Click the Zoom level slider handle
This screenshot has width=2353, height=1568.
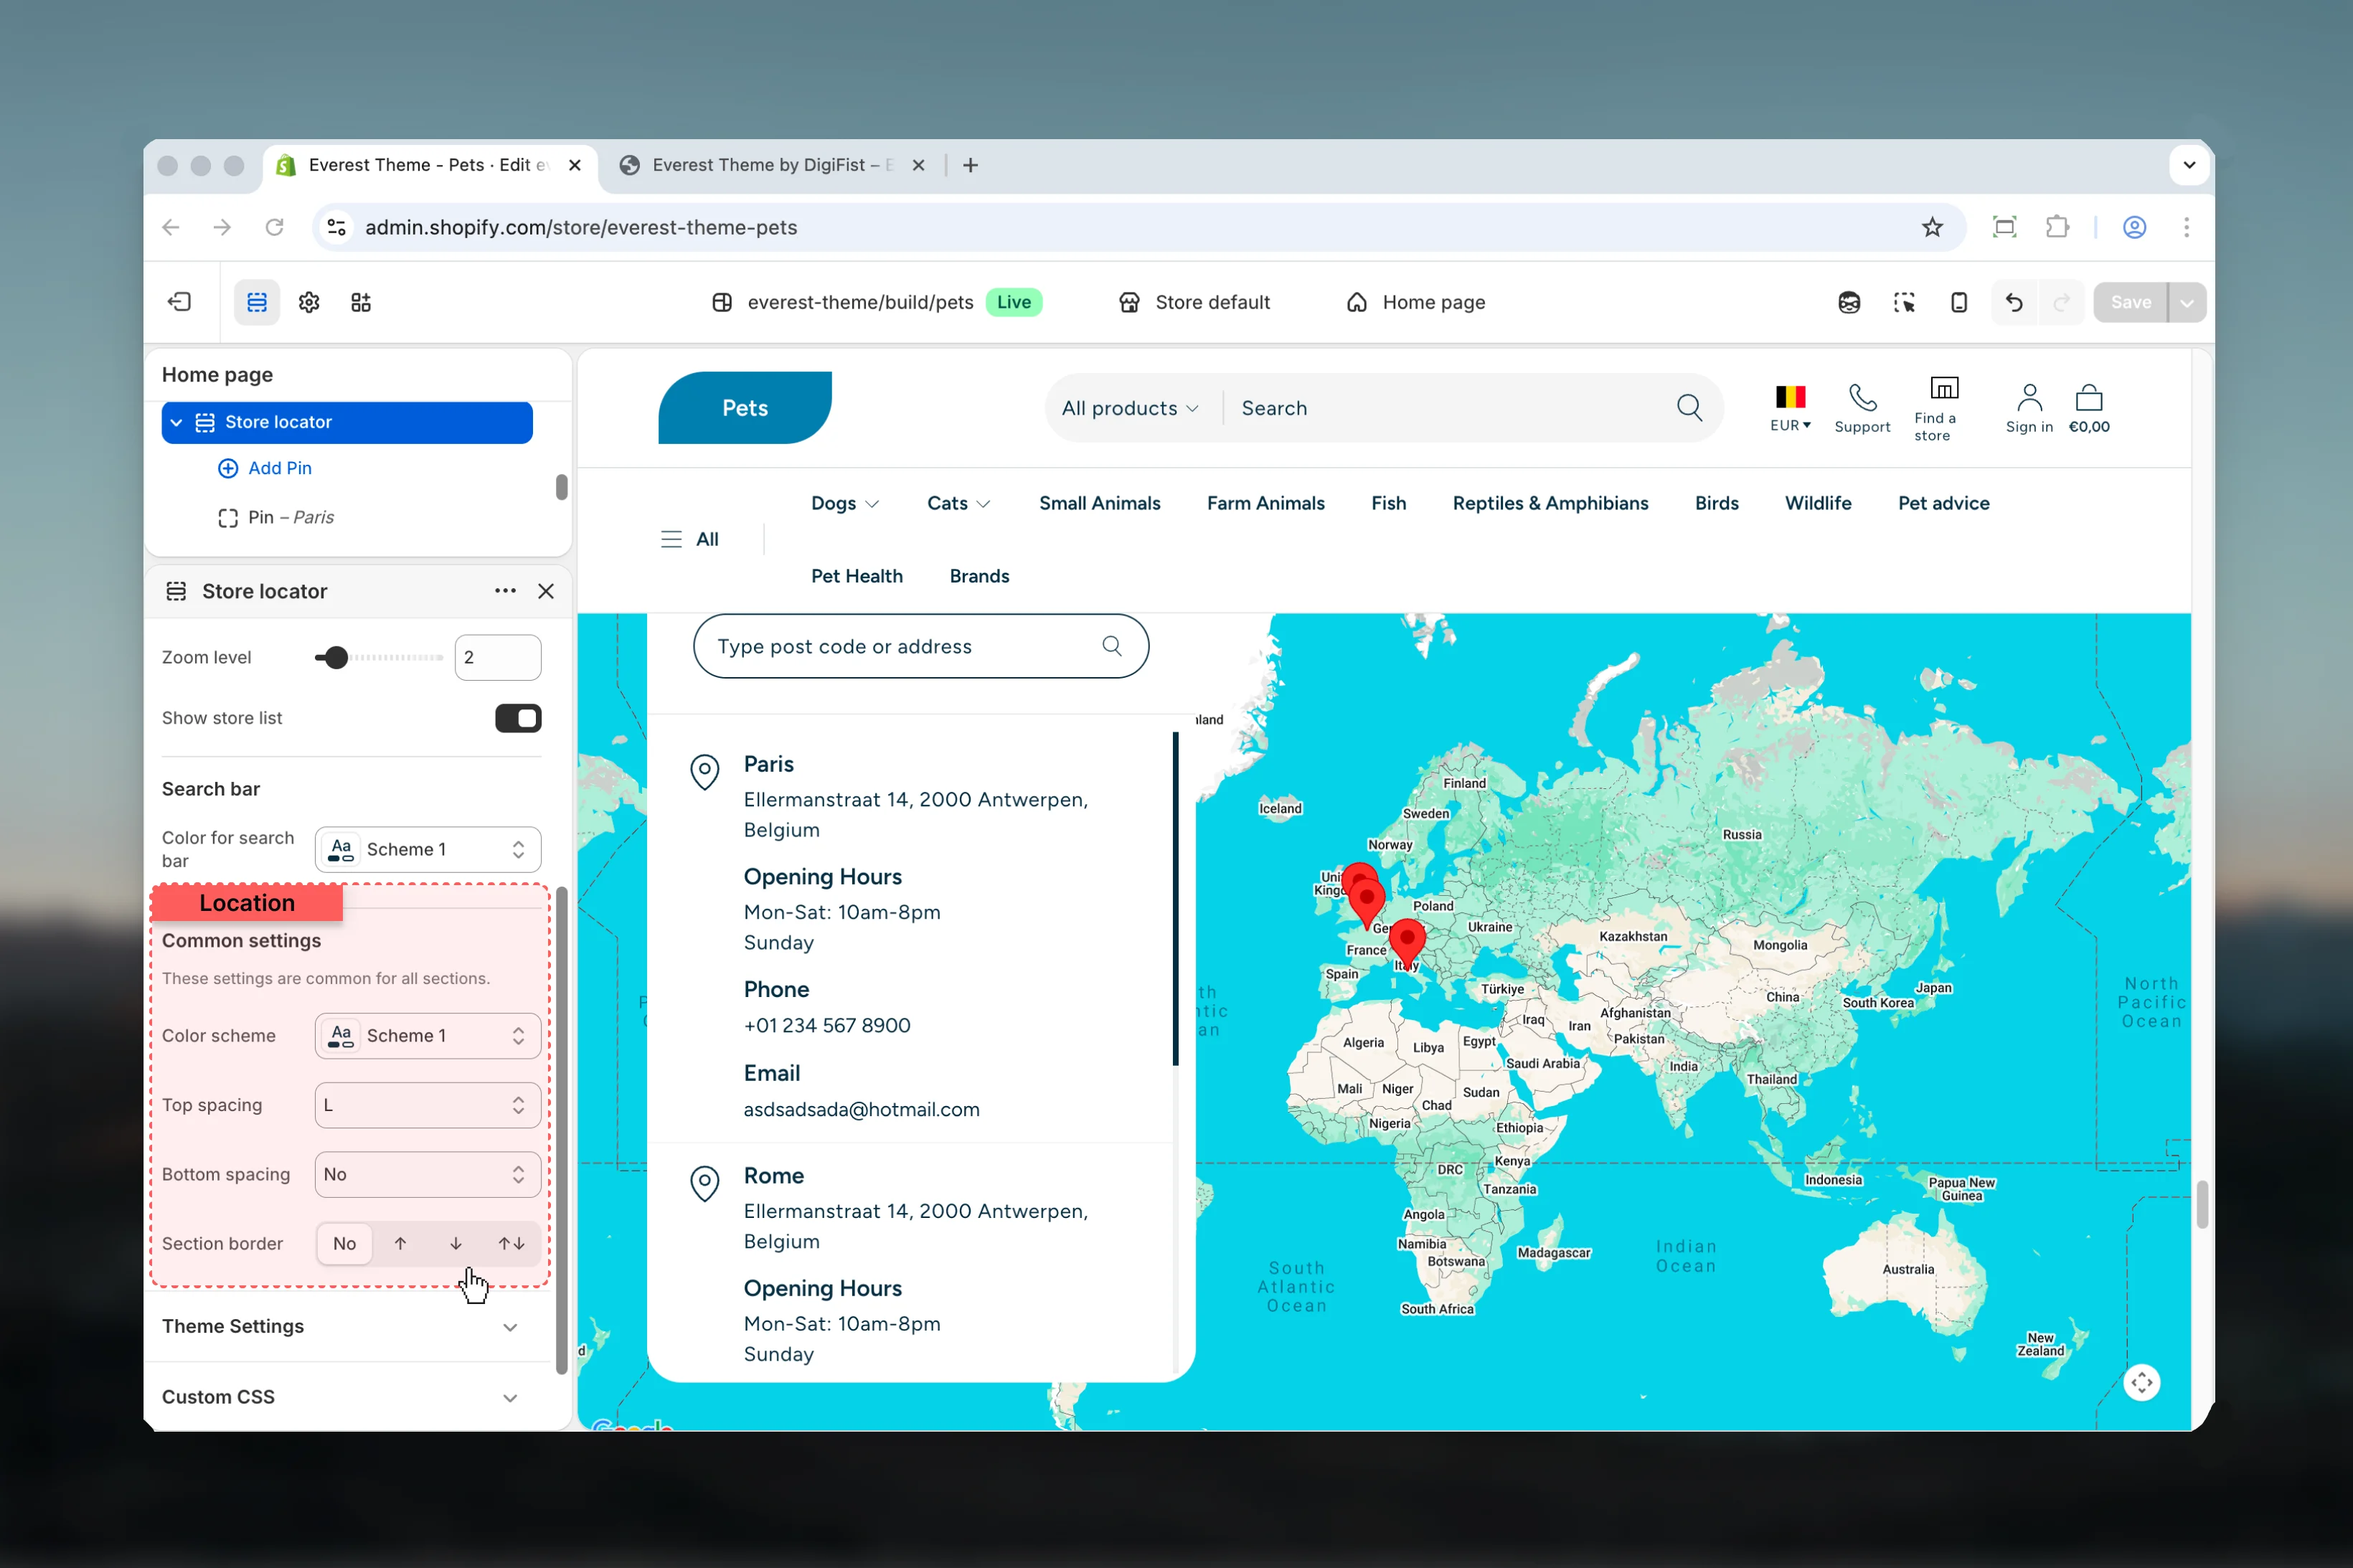(336, 657)
